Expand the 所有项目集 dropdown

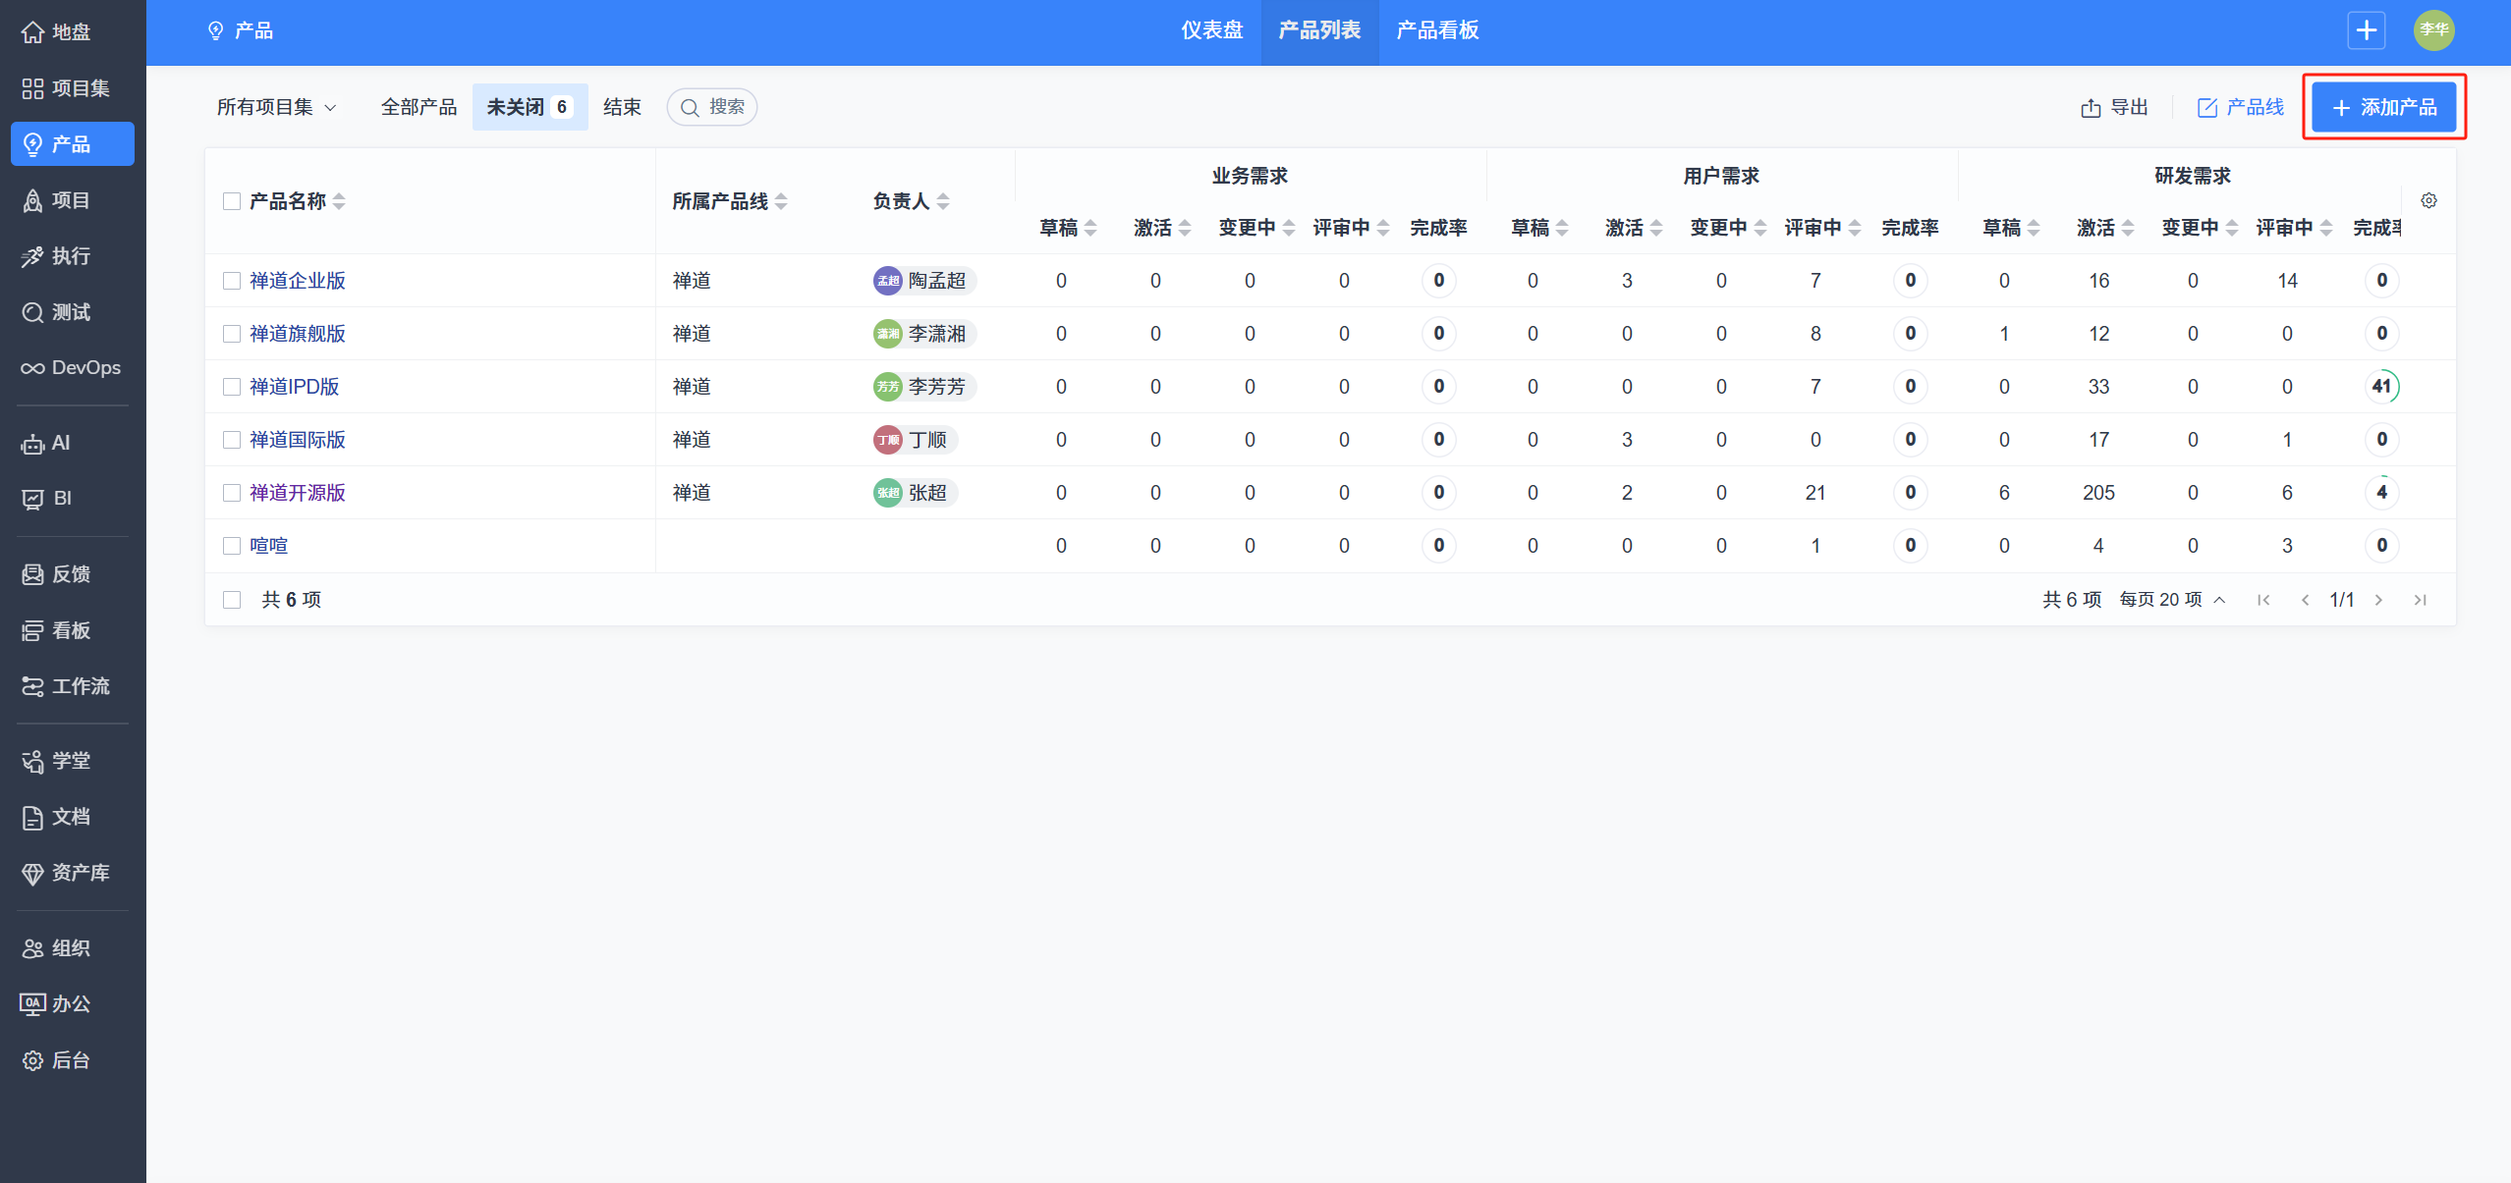[276, 107]
